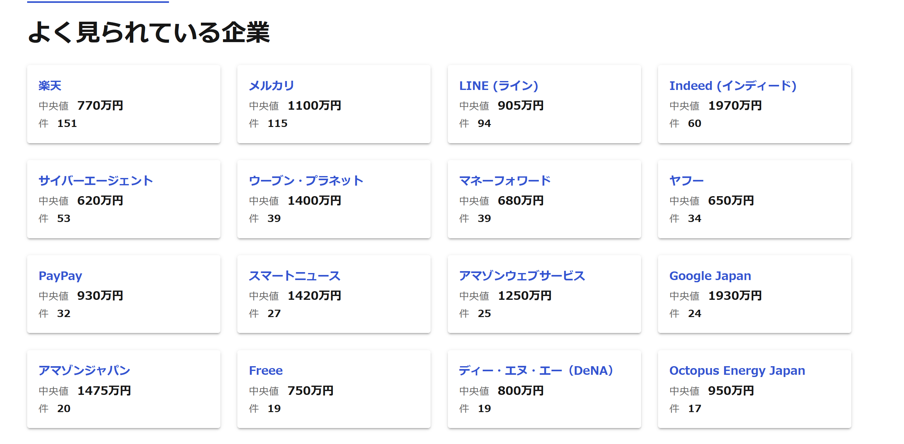The image size is (904, 444).
Task: Click the スマートニュース link
Action: (295, 276)
